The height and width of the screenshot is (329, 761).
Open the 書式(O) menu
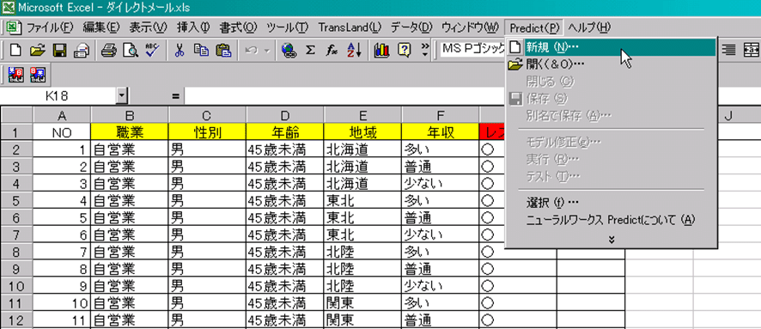[x=238, y=27]
